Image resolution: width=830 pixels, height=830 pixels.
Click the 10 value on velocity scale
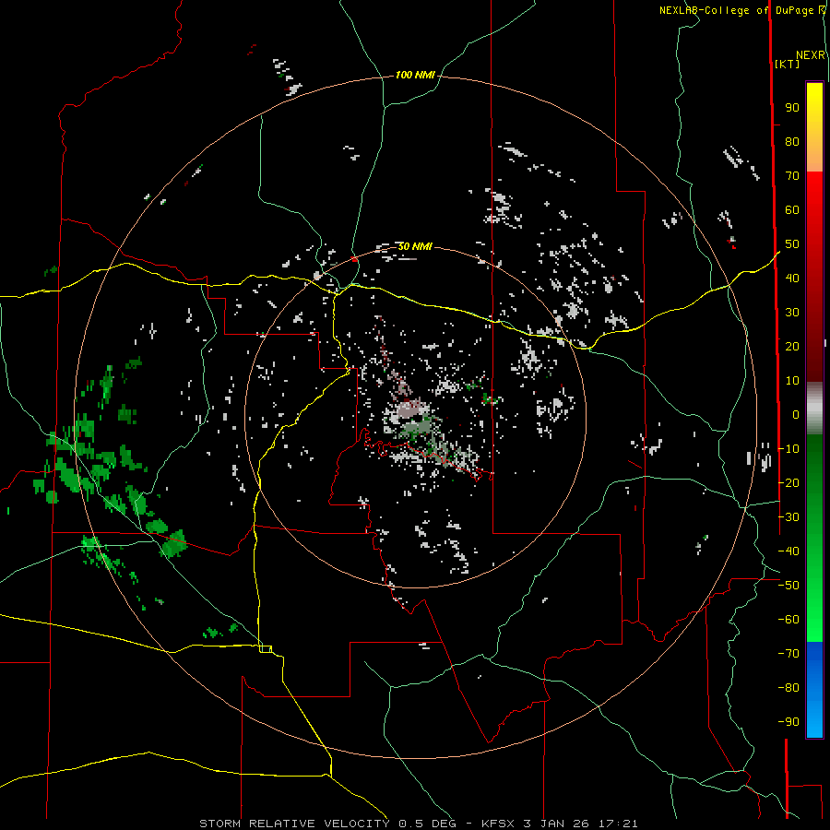tap(792, 381)
